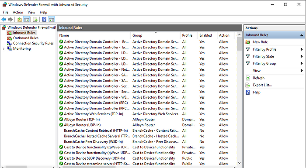The width and height of the screenshot is (306, 168).
Task: Collapse the Inbound Rules actions section
Action: [302, 35]
